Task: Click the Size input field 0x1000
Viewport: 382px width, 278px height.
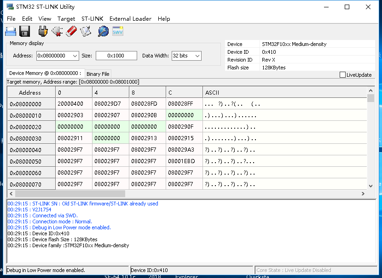Action: point(116,56)
